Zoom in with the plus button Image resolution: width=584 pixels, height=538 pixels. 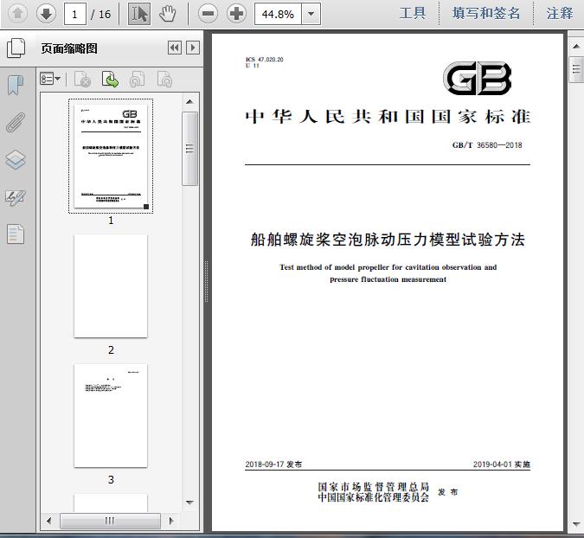tap(236, 13)
